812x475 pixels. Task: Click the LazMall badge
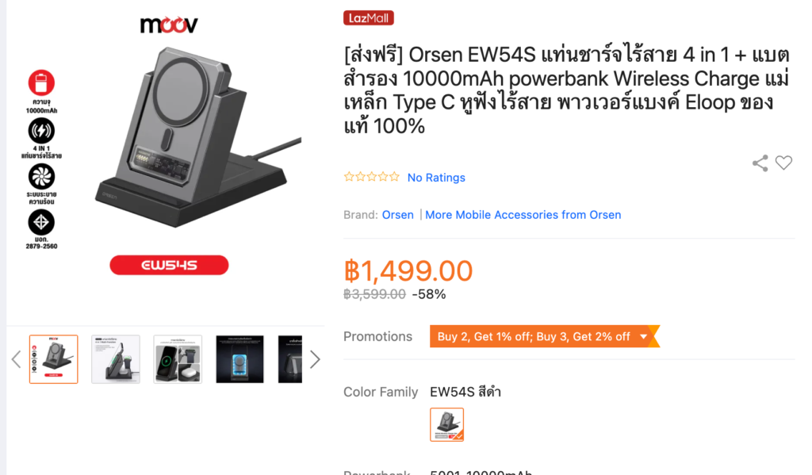[x=369, y=18]
